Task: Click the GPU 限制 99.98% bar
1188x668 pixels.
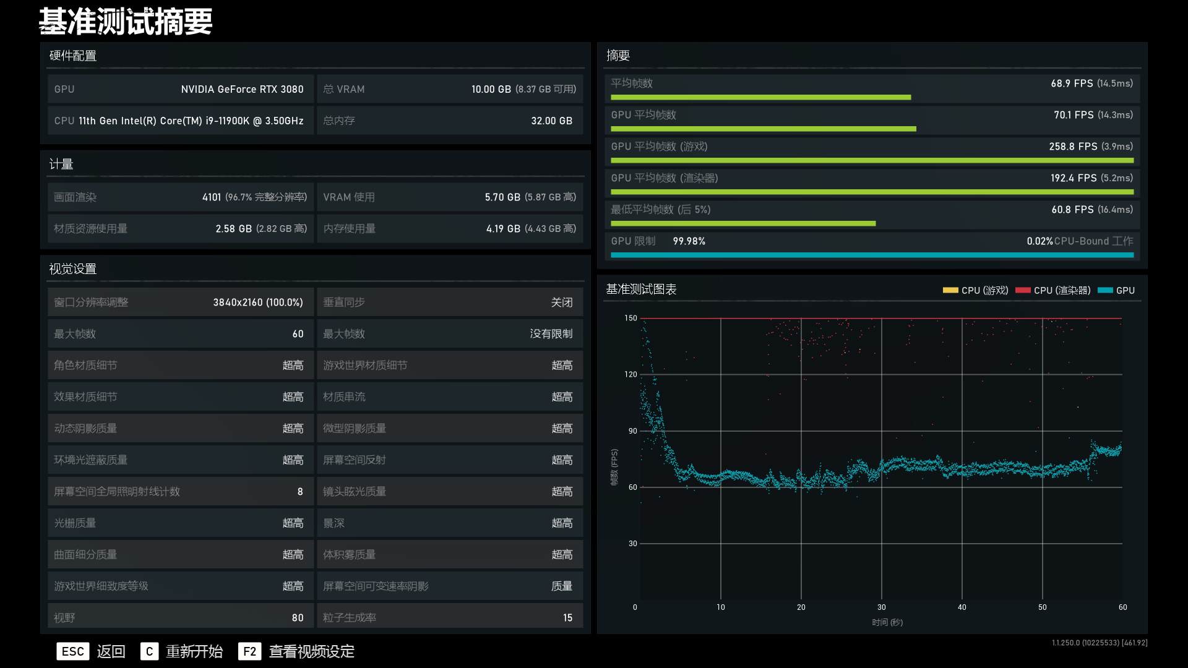Action: pos(871,254)
